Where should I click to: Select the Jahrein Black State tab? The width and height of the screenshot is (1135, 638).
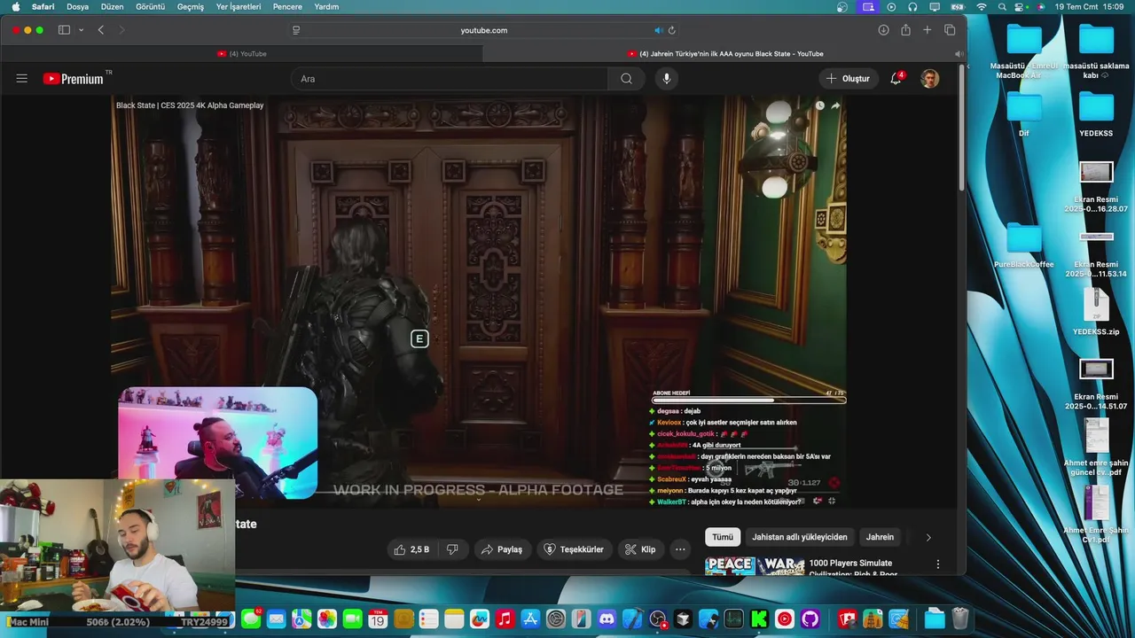coord(725,54)
